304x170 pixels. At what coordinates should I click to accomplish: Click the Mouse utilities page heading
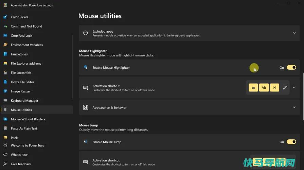pos(100,16)
